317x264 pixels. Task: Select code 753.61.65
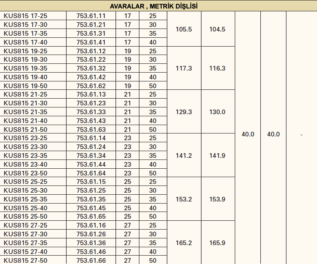pyautogui.click(x=91, y=217)
